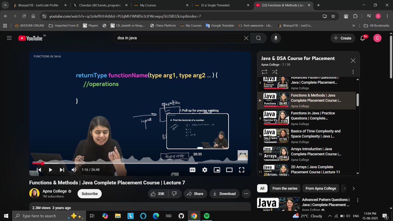Viewport: 393px width, 221px height.
Task: Close the playlist panel with X
Action: click(353, 61)
